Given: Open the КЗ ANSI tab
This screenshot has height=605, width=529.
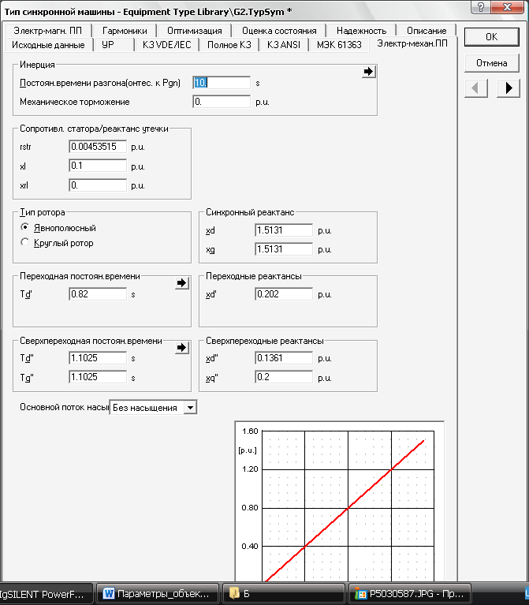Looking at the screenshot, I should [284, 45].
